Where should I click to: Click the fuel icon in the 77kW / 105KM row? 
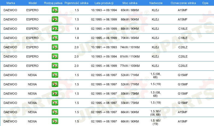coord(55,65)
